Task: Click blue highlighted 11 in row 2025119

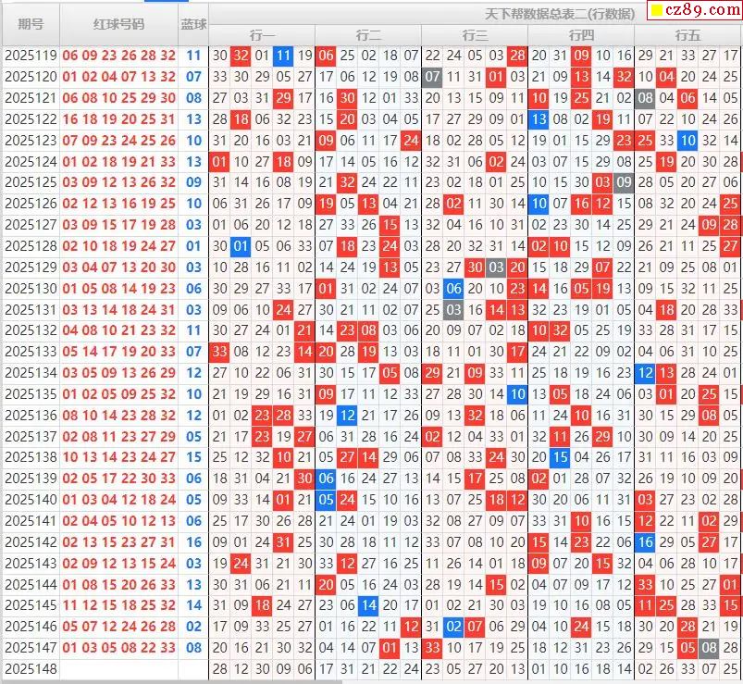Action: tap(283, 56)
